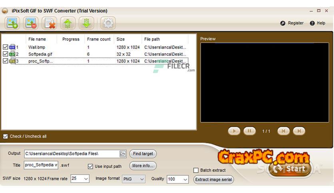Click the Remove selected file toolbar icon

(30, 23)
